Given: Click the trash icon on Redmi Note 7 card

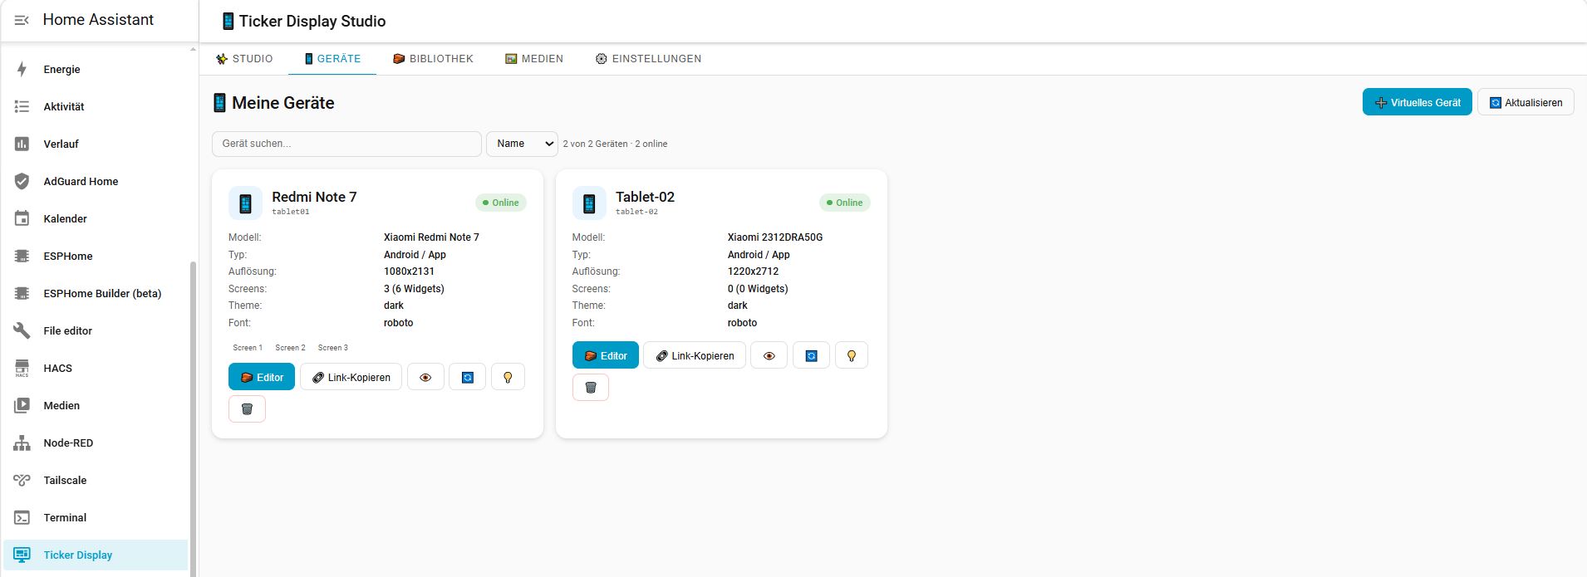Looking at the screenshot, I should (x=247, y=408).
